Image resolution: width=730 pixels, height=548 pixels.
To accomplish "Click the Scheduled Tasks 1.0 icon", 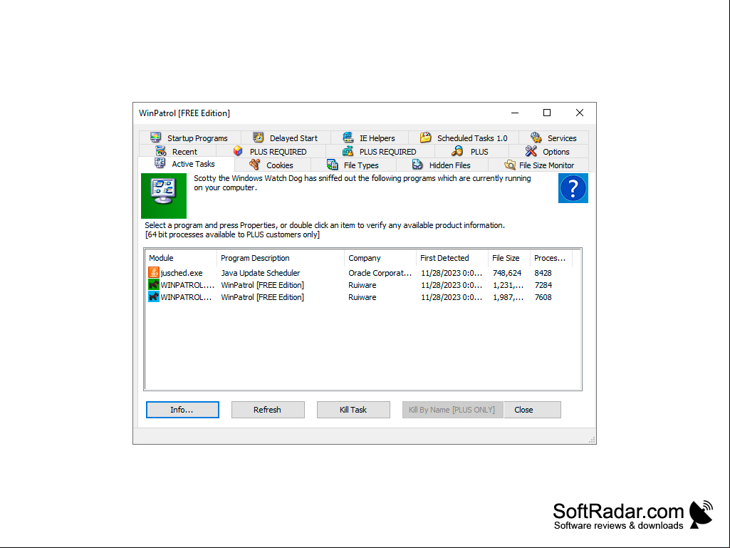I will point(425,138).
